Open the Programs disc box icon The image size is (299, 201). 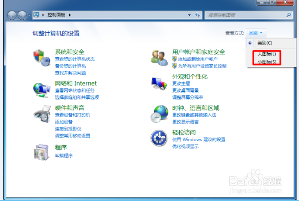click(41, 152)
